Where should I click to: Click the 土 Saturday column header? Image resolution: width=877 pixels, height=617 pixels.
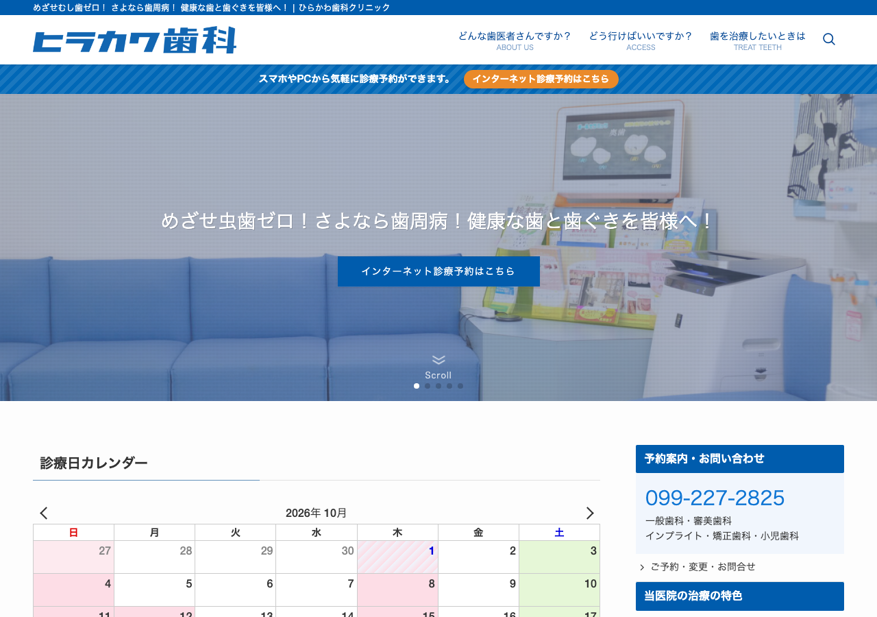tap(559, 533)
